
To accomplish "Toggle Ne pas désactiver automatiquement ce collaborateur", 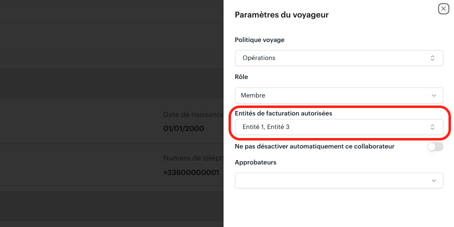I will pyautogui.click(x=435, y=146).
